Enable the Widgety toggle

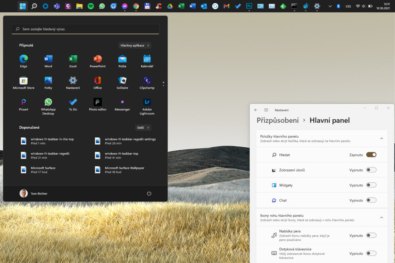[371, 185]
